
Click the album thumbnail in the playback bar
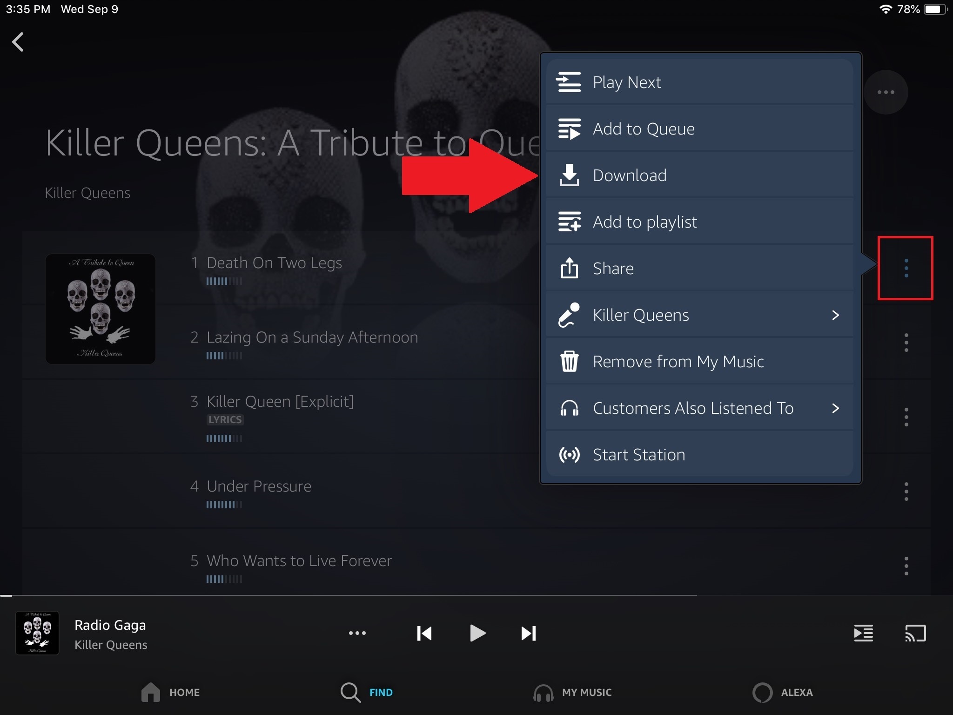pyautogui.click(x=38, y=633)
